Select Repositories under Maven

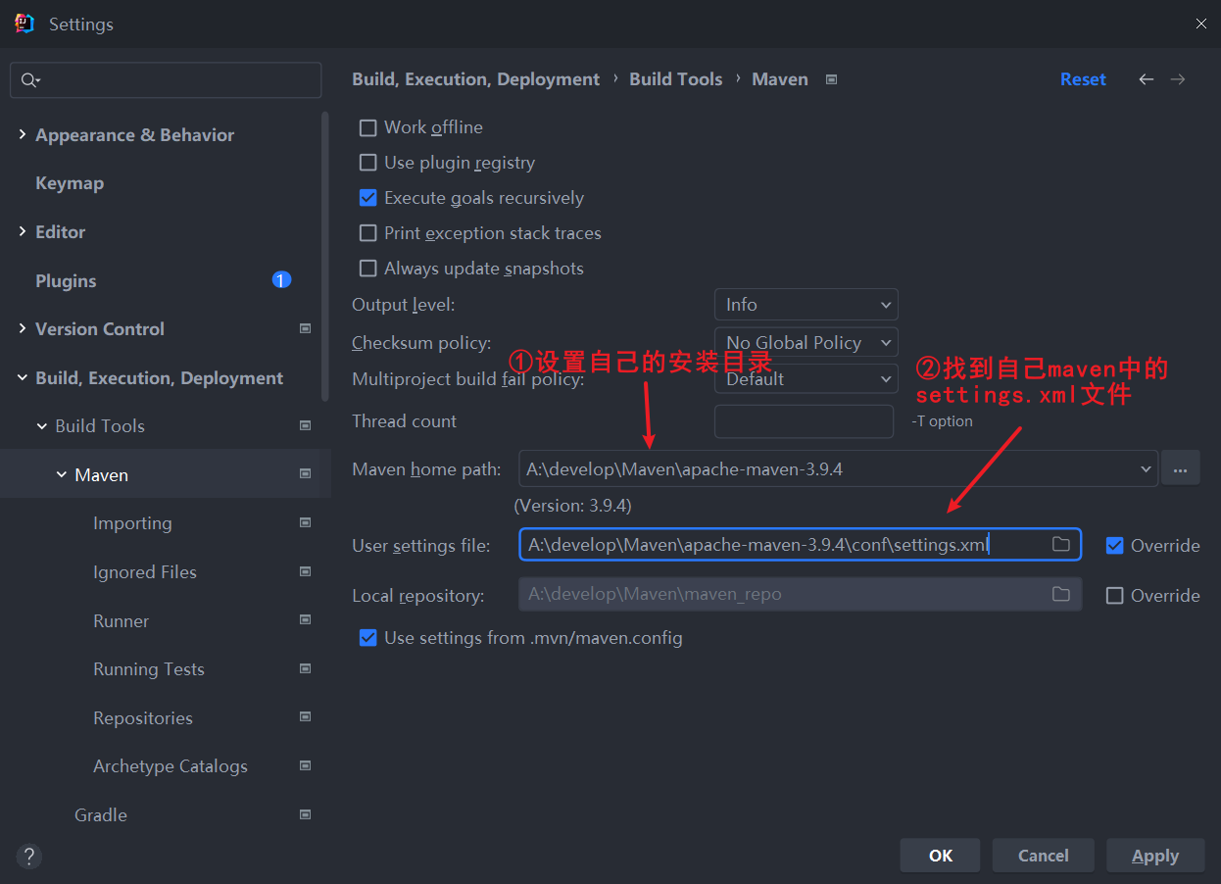coord(143,718)
